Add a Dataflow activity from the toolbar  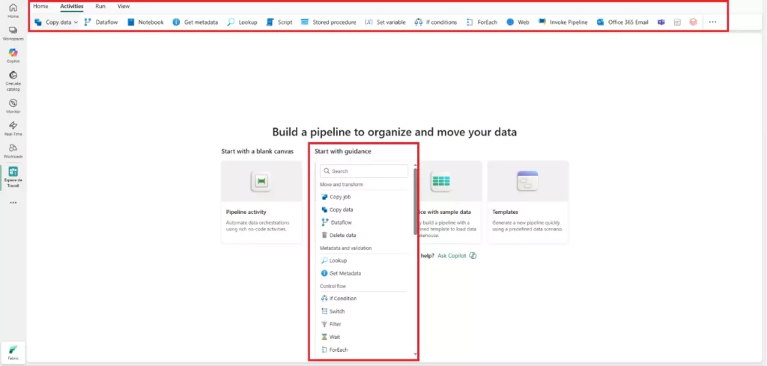pos(101,22)
